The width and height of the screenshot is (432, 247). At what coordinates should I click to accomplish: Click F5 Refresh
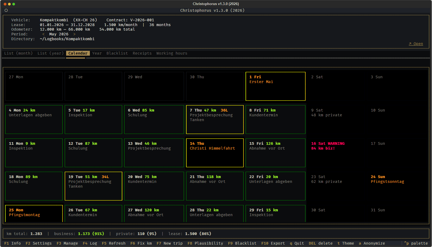coord(114,243)
